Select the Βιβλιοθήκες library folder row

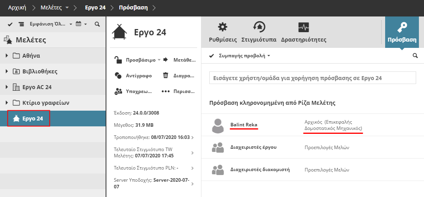[53, 71]
